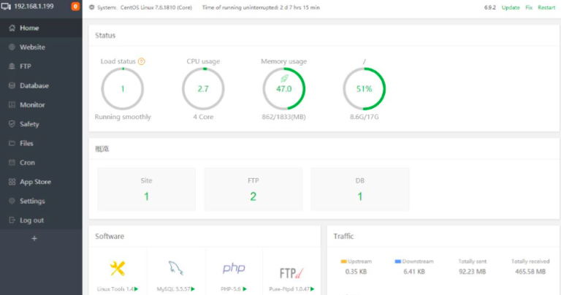Go to the Database section
This screenshot has width=561, height=295.
[x=34, y=85]
